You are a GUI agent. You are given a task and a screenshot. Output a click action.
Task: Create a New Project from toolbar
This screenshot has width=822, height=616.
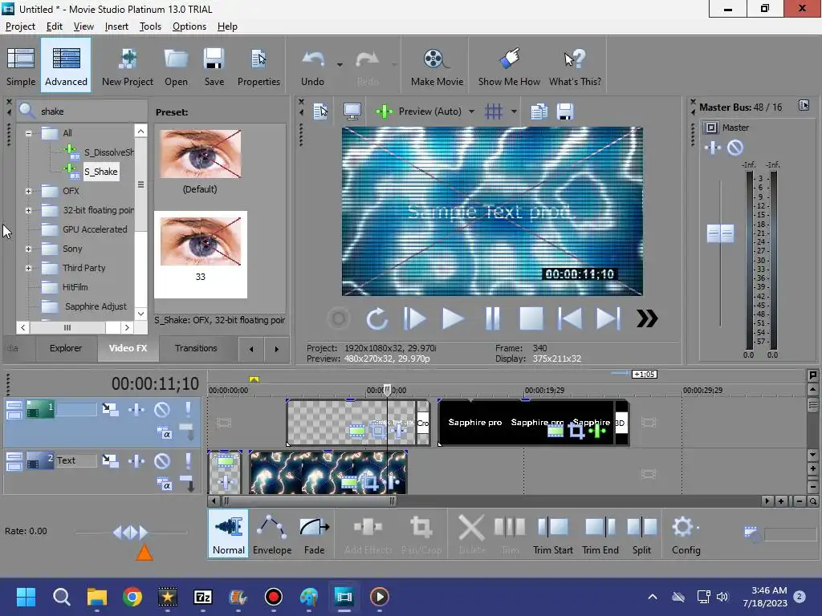[128, 66]
